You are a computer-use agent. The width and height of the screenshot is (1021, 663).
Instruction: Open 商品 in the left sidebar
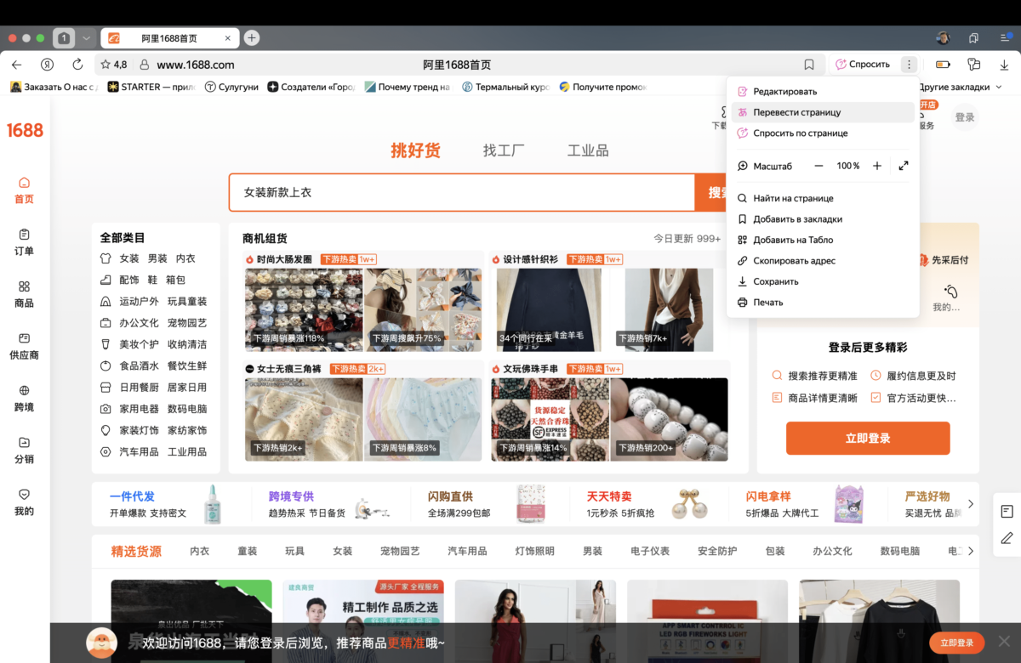[x=24, y=294]
